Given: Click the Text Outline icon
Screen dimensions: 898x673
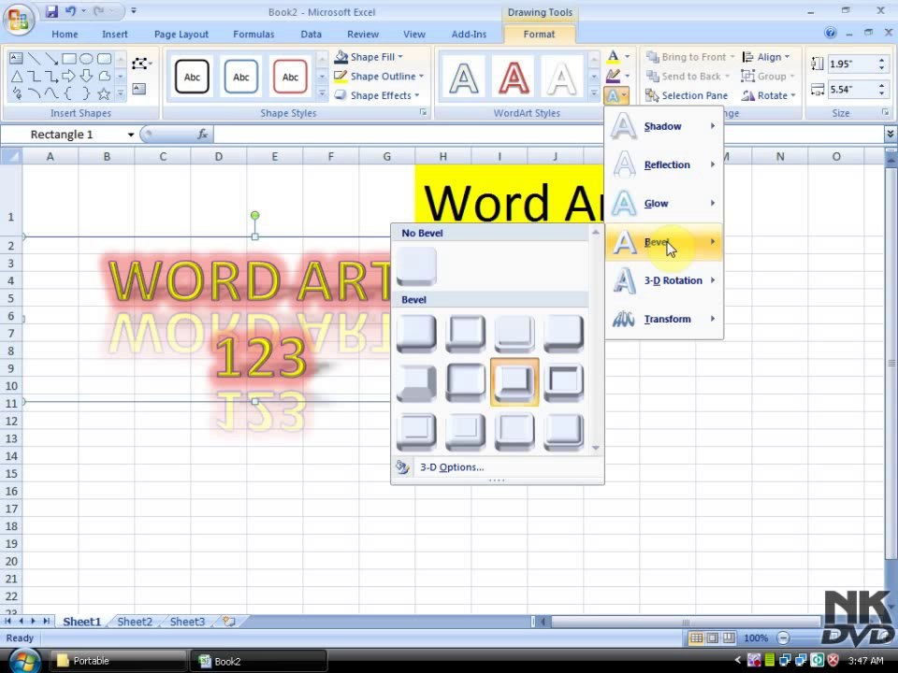Looking at the screenshot, I should click(614, 76).
